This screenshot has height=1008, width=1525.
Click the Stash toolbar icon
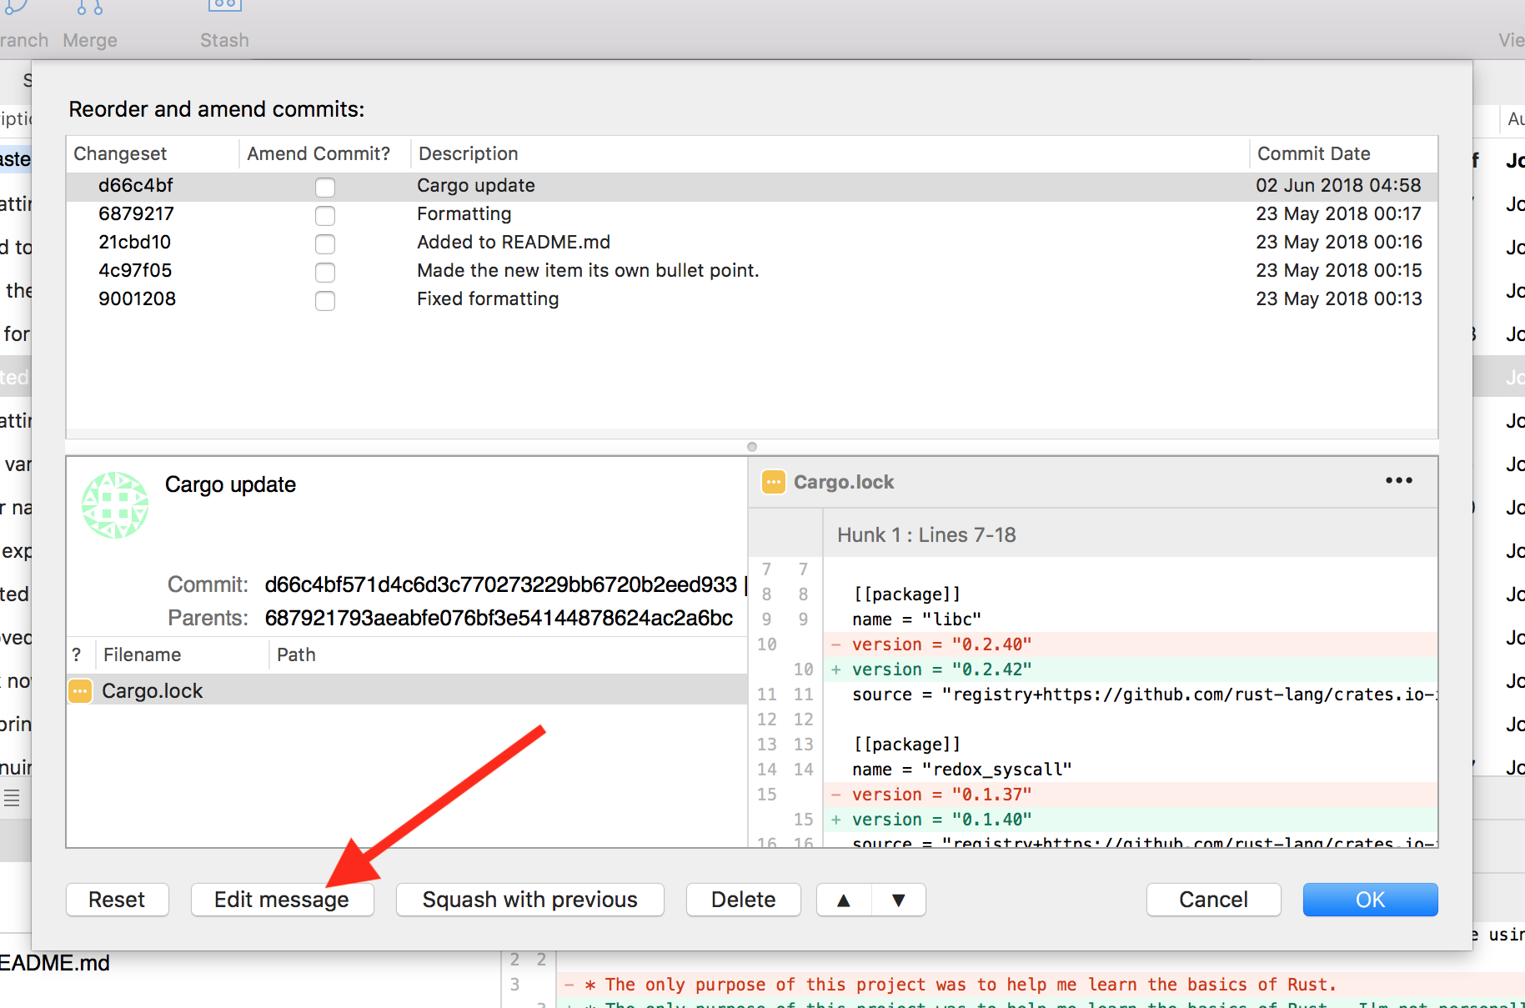point(223,8)
